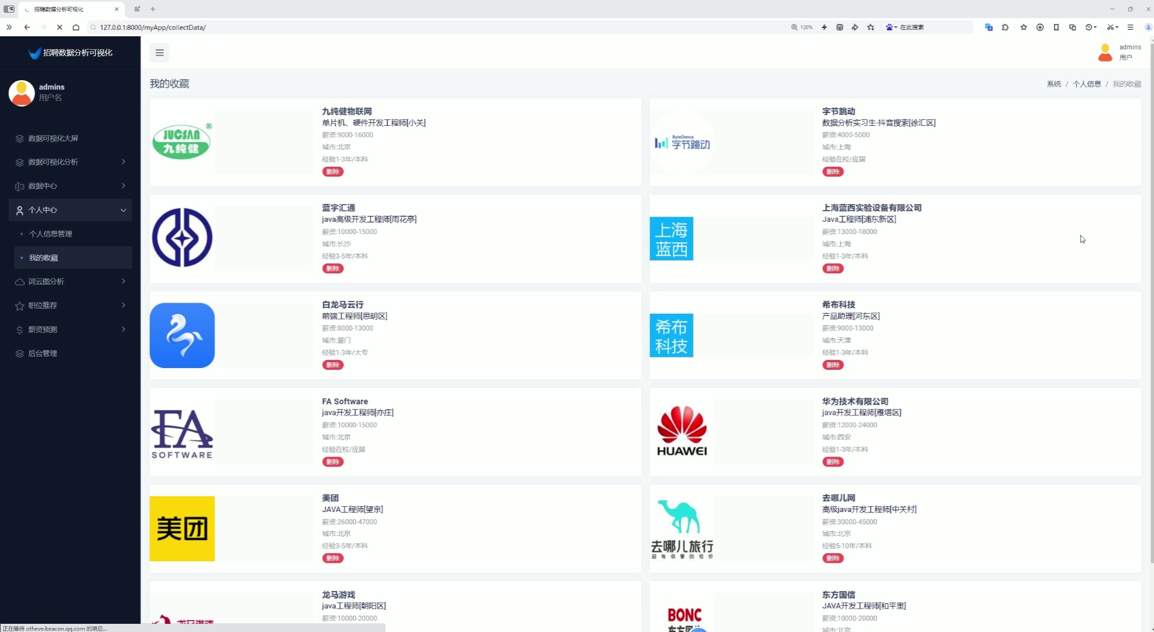Click the browser home icon

[x=76, y=28]
